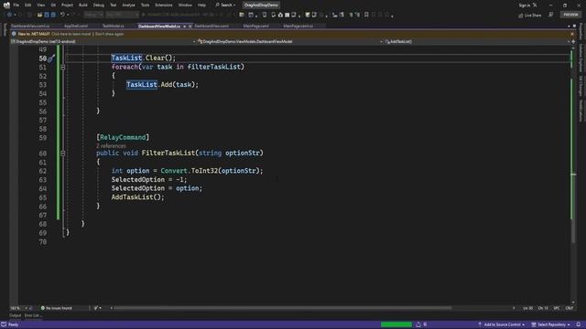586x329 pixels.
Task: Switch to the MainPage.xaml tab
Action: 256,27
